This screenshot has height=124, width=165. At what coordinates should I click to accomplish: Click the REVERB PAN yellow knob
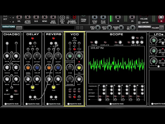tap(54, 87)
